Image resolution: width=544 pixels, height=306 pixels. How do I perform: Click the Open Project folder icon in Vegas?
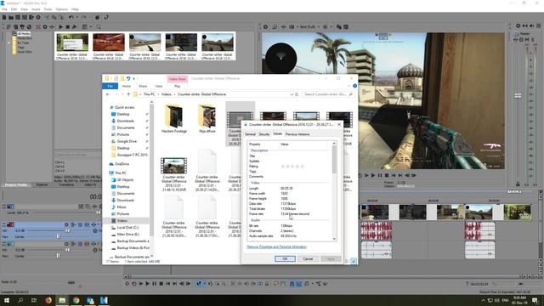(x=11, y=17)
